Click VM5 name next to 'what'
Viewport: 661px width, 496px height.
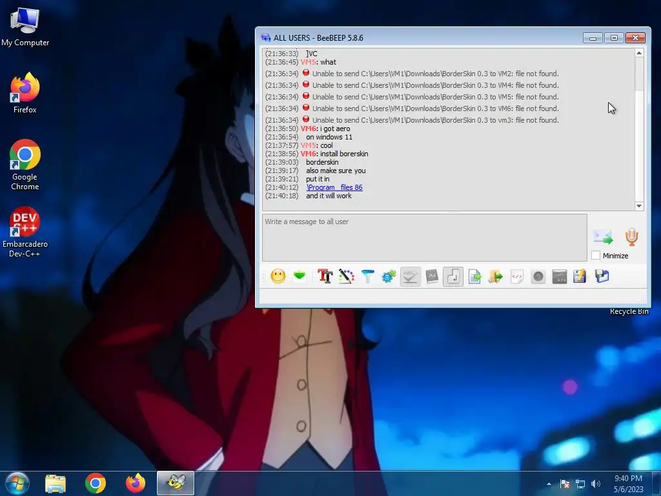click(308, 62)
